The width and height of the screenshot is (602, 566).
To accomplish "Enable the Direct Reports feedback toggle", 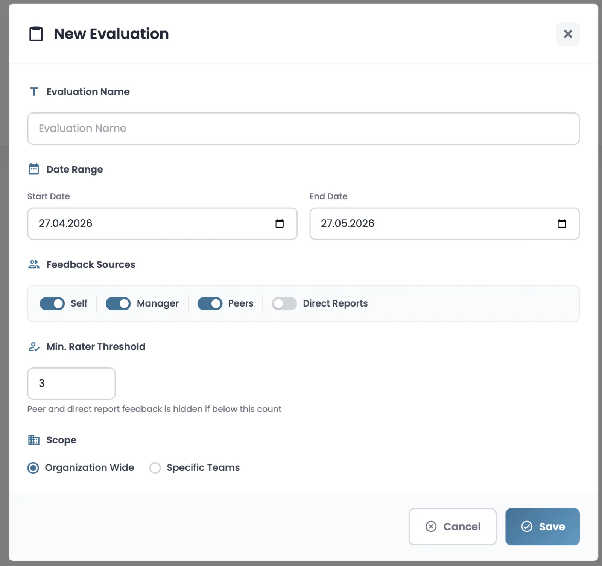I will [284, 303].
